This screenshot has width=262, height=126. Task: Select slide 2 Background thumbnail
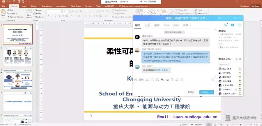click(x=18, y=57)
